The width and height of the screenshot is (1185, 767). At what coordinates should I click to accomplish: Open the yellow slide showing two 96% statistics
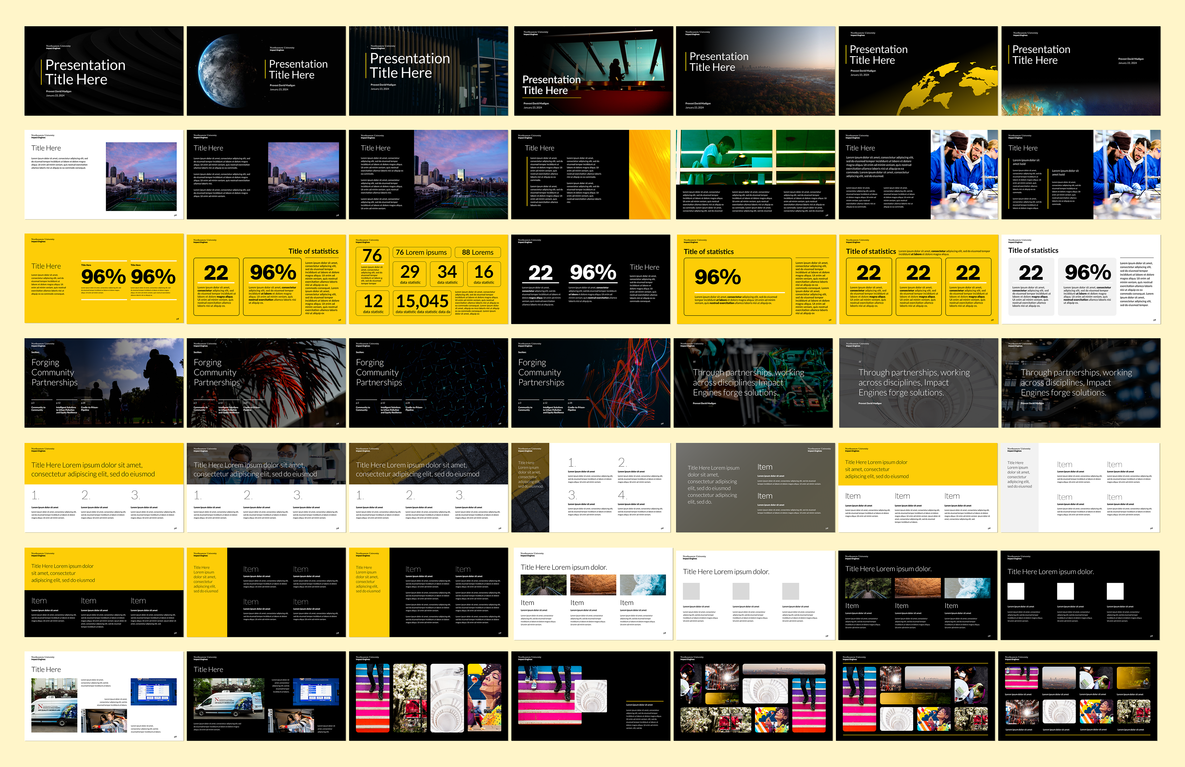(x=104, y=279)
